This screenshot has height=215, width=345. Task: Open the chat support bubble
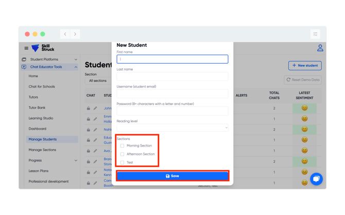(x=316, y=179)
